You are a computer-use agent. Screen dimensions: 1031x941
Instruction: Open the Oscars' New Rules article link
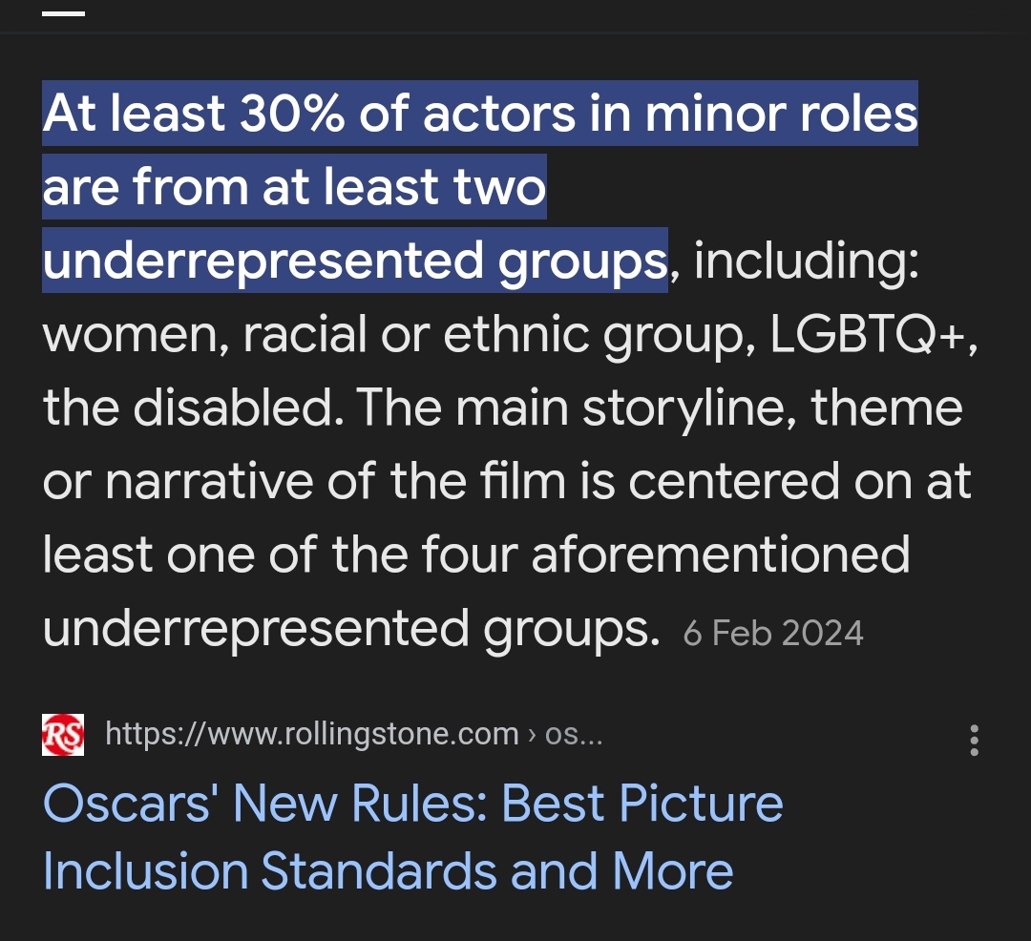pyautogui.click(x=413, y=837)
